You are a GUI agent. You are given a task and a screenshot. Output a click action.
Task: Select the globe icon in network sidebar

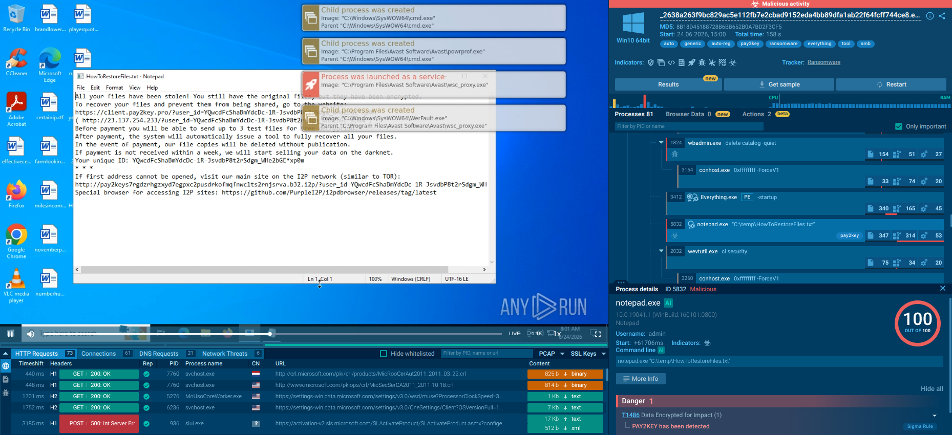click(6, 366)
